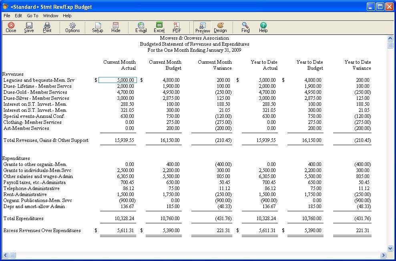Click the vertical scrollbar up arrow

(x=390, y=38)
